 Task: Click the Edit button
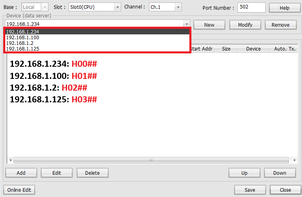tap(57, 173)
